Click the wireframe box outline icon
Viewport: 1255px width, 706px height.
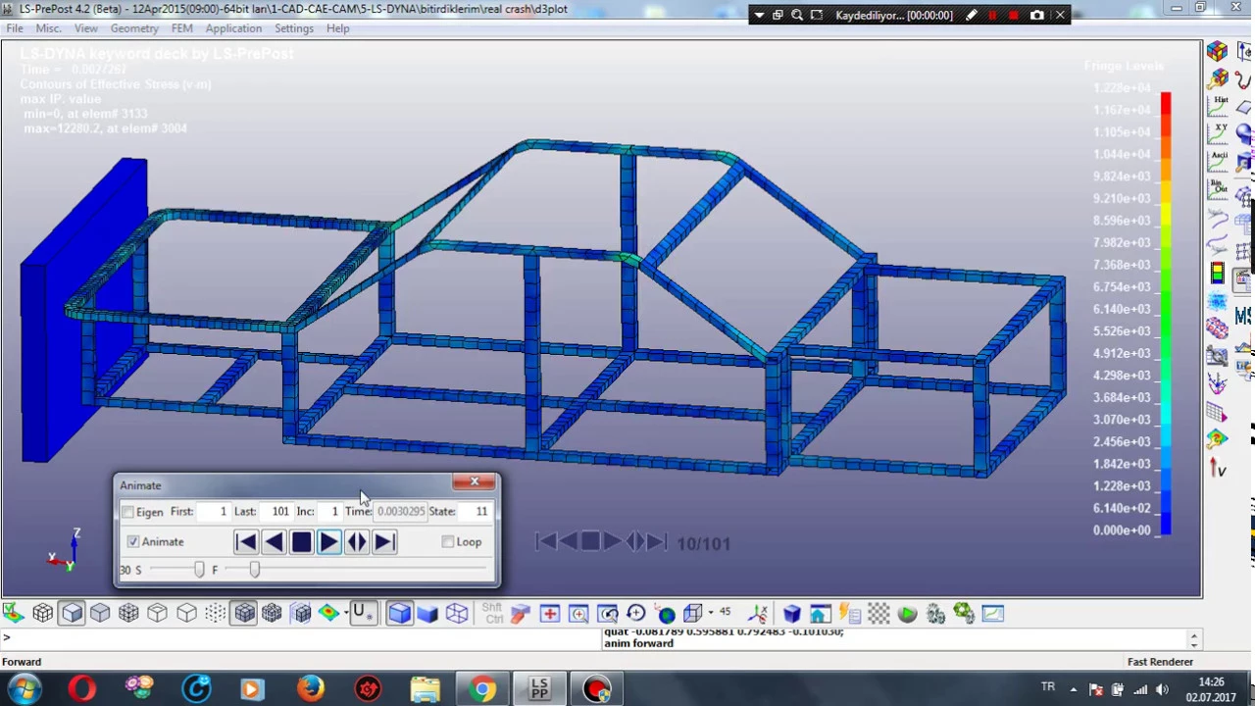[457, 614]
